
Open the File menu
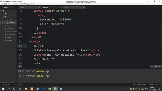pos(2,4)
